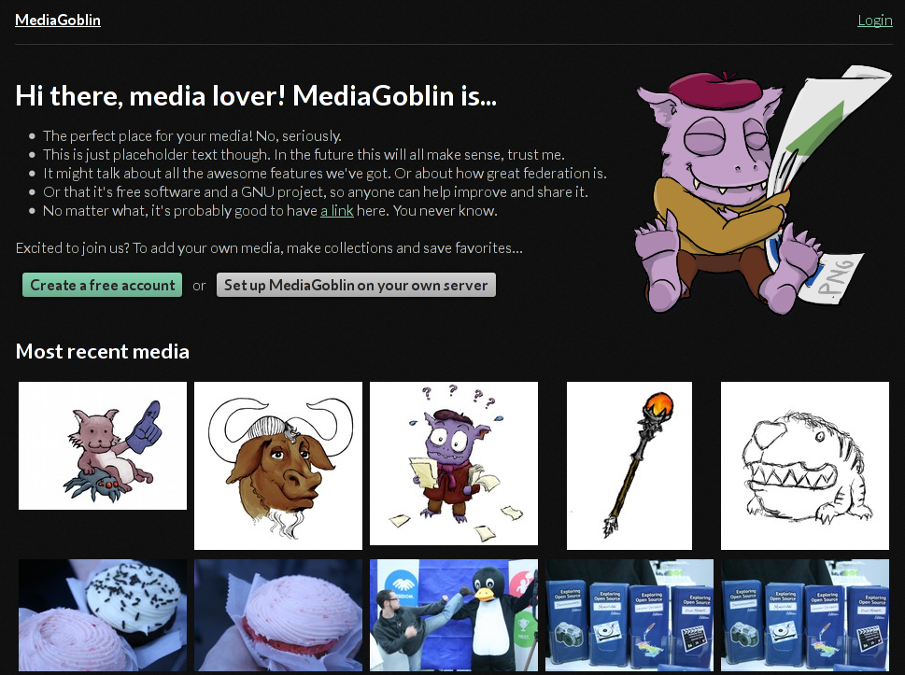Open the man kicking Tux penguin photo
Viewport: 905px width, 675px height.
click(454, 615)
